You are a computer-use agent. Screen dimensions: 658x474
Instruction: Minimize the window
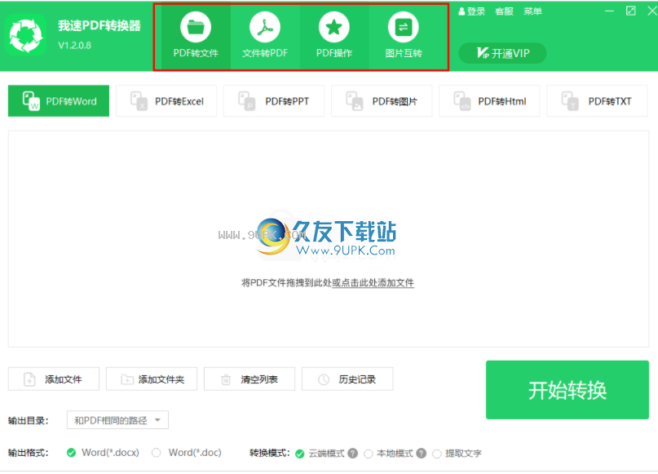click(x=609, y=11)
